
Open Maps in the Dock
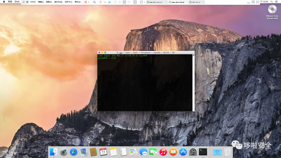pyautogui.click(x=133, y=152)
